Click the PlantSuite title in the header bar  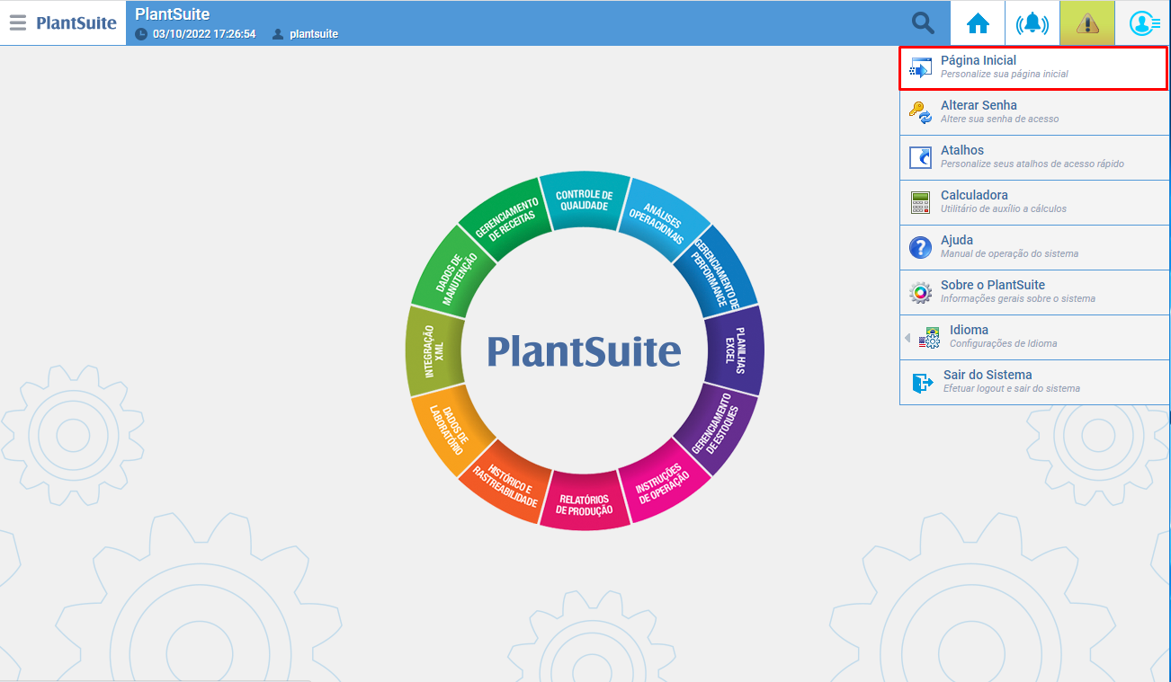pyautogui.click(x=172, y=14)
